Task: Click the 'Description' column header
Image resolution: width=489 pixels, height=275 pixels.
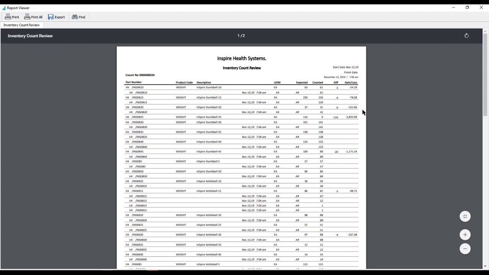Action: pyautogui.click(x=204, y=82)
